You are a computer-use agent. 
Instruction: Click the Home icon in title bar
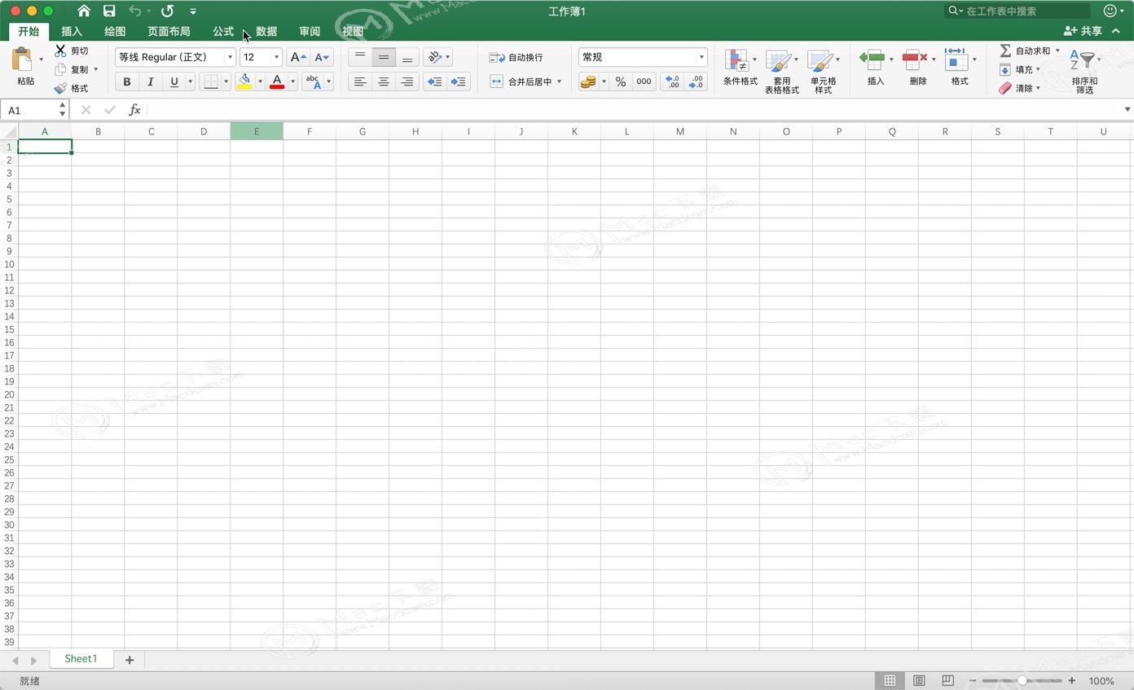click(84, 11)
